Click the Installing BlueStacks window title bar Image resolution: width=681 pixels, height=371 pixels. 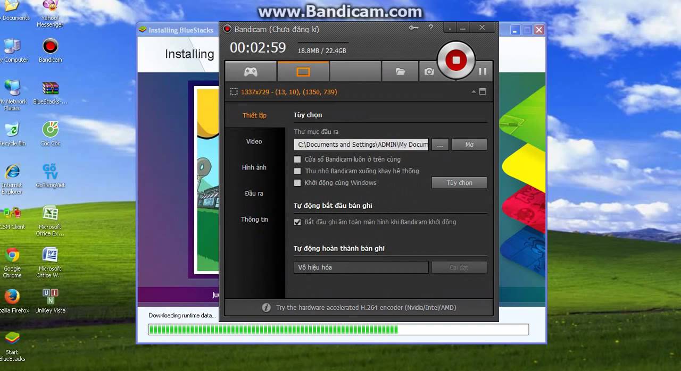(178, 30)
